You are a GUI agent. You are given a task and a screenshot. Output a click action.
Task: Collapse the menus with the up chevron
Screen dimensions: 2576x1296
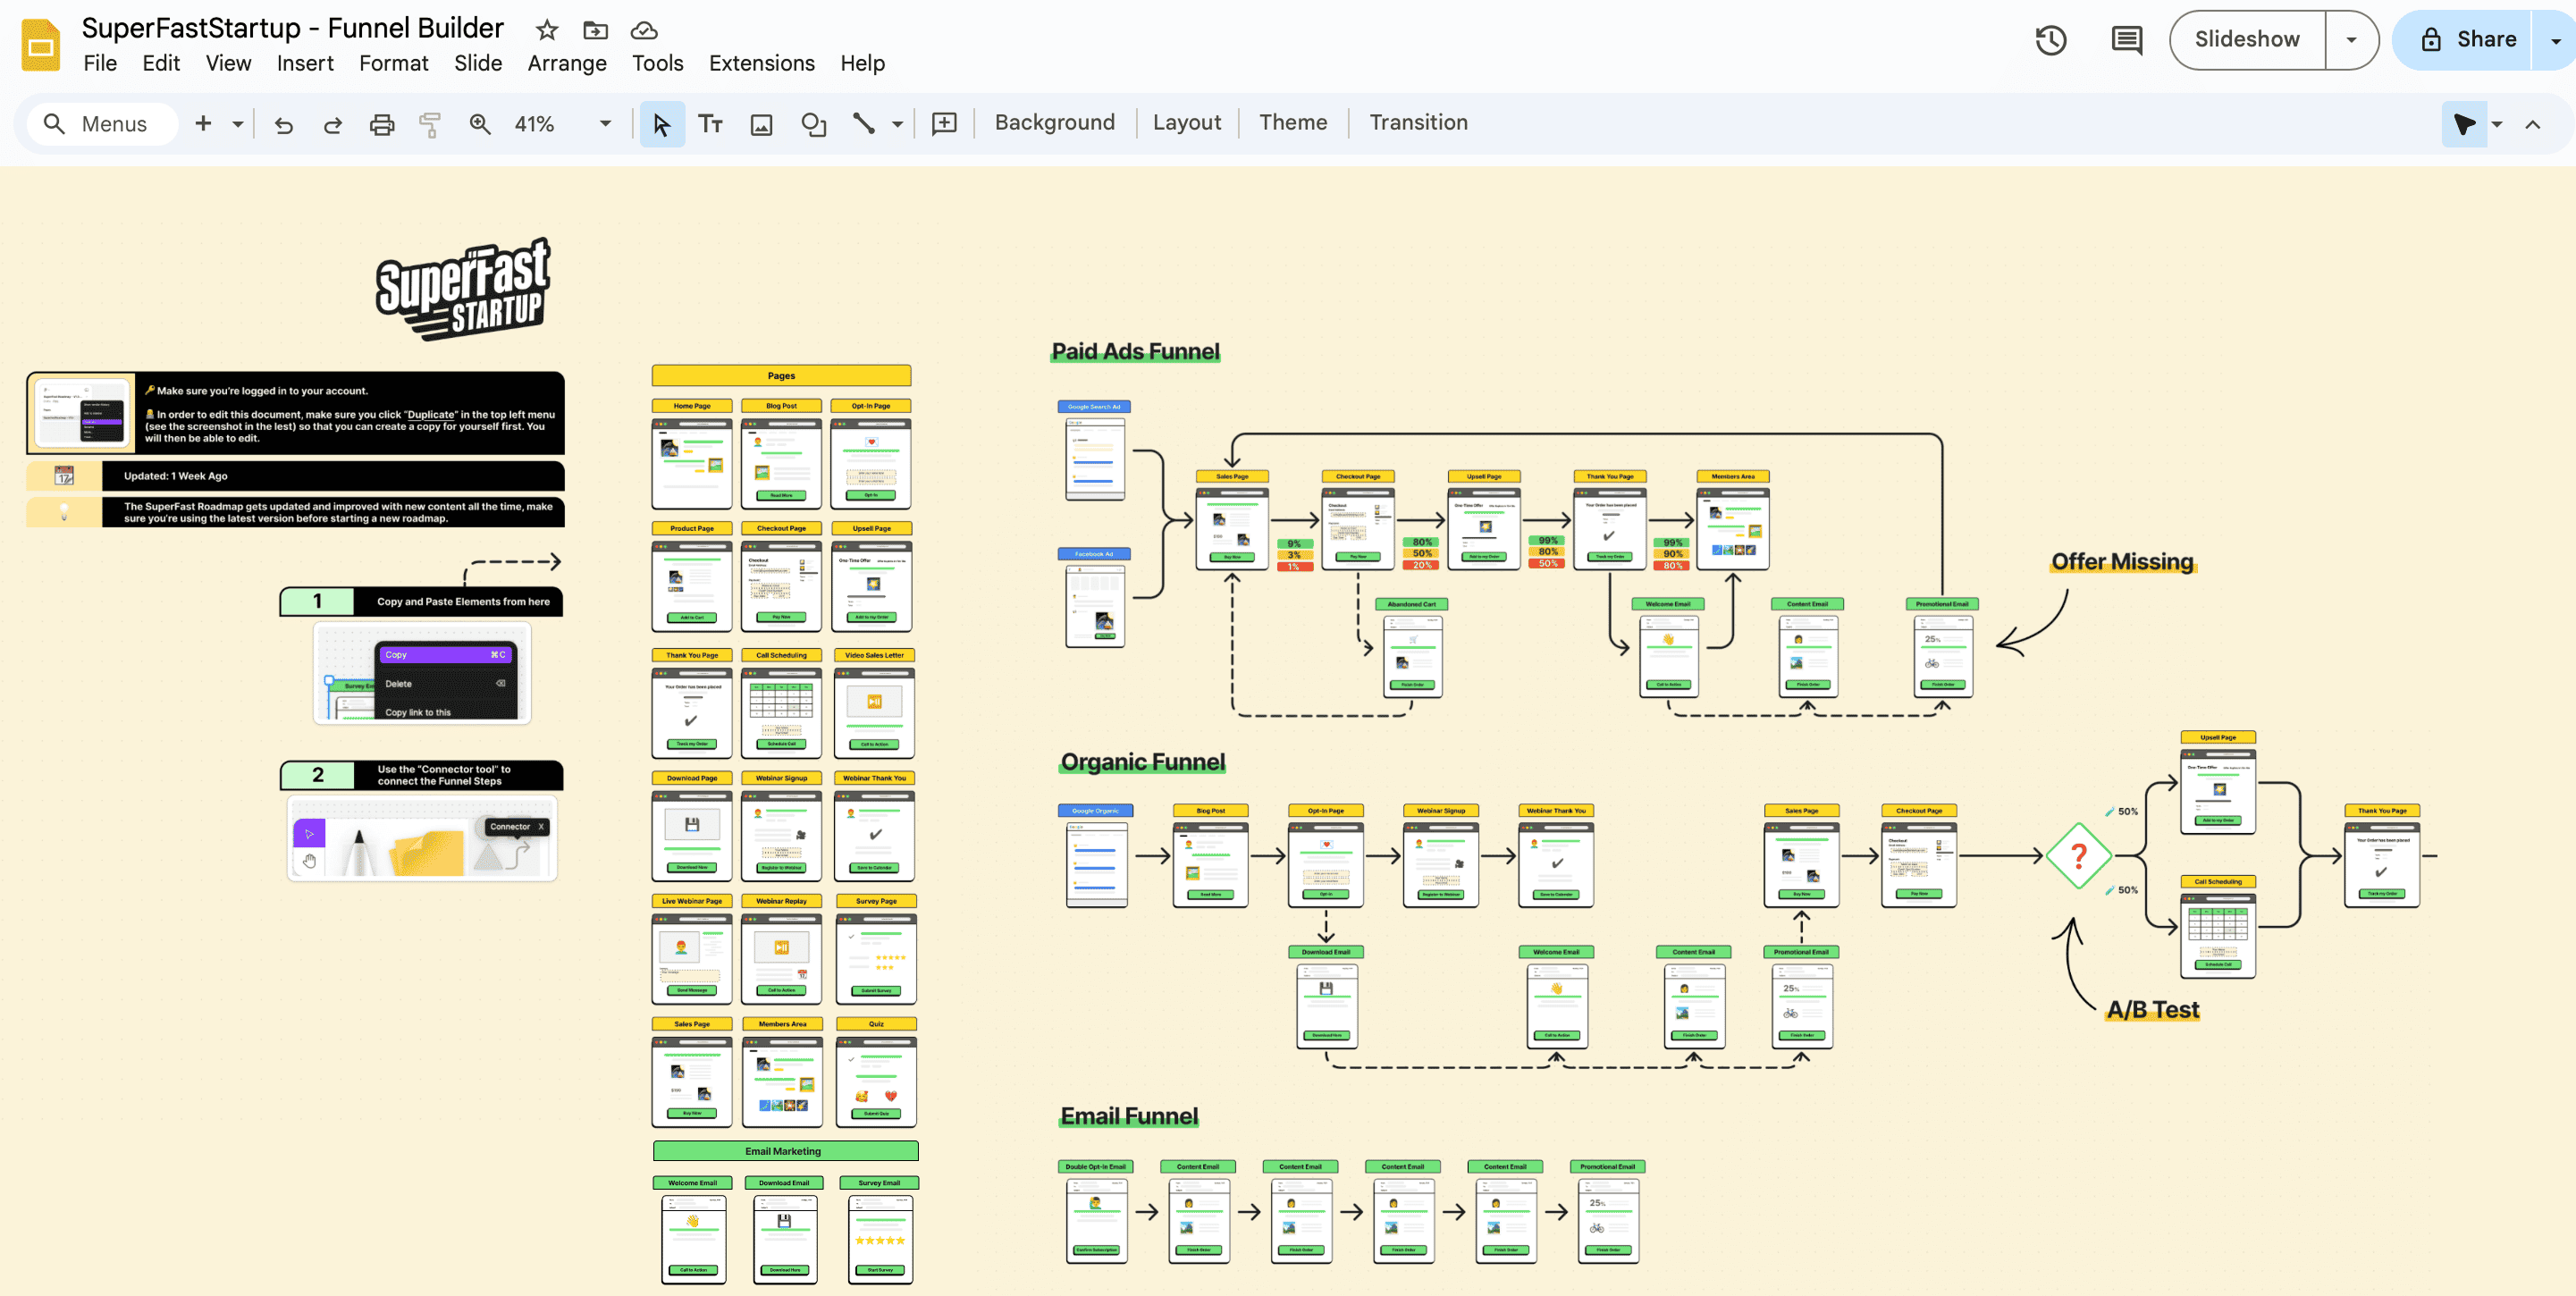pyautogui.click(x=2533, y=124)
